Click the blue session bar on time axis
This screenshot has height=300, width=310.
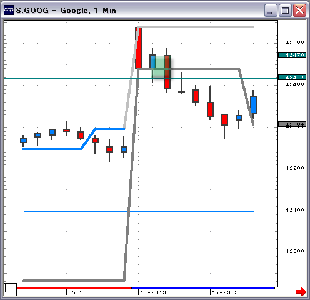[203, 288]
